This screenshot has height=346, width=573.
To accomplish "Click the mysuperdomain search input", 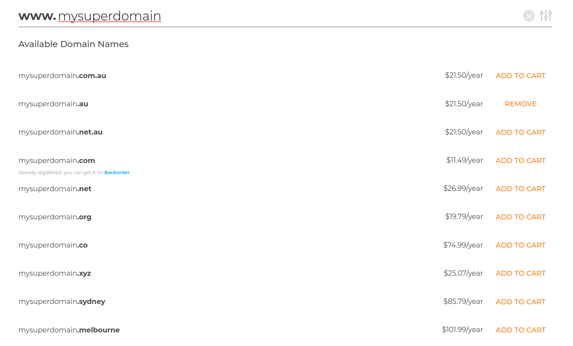I will 250,16.
